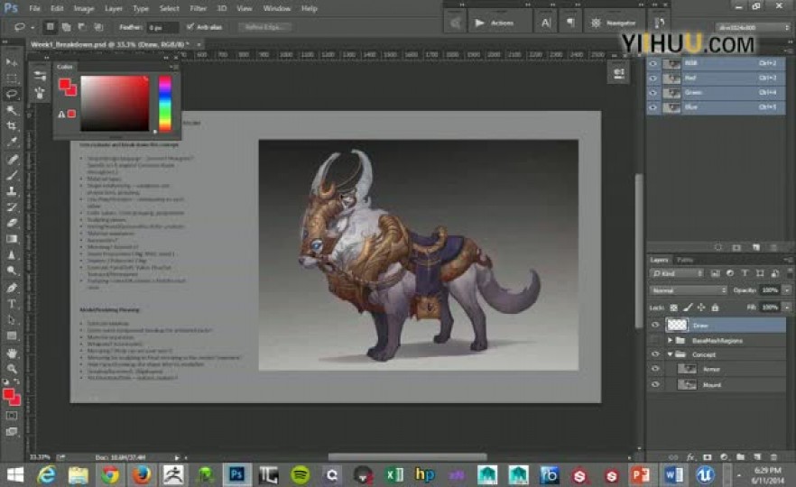
Task: Switch to the Paths tab
Action: (x=684, y=260)
